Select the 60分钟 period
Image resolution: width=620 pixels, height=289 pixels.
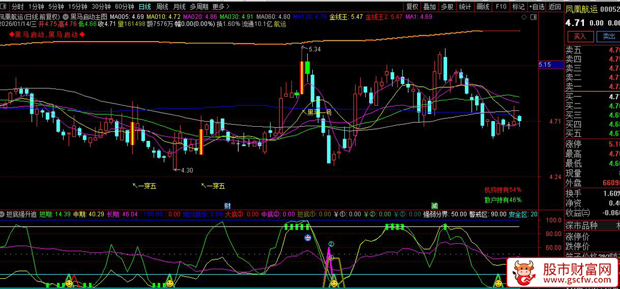[x=124, y=7]
